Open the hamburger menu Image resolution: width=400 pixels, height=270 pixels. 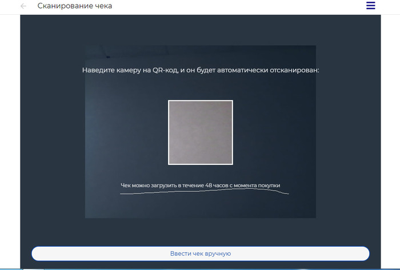(370, 6)
